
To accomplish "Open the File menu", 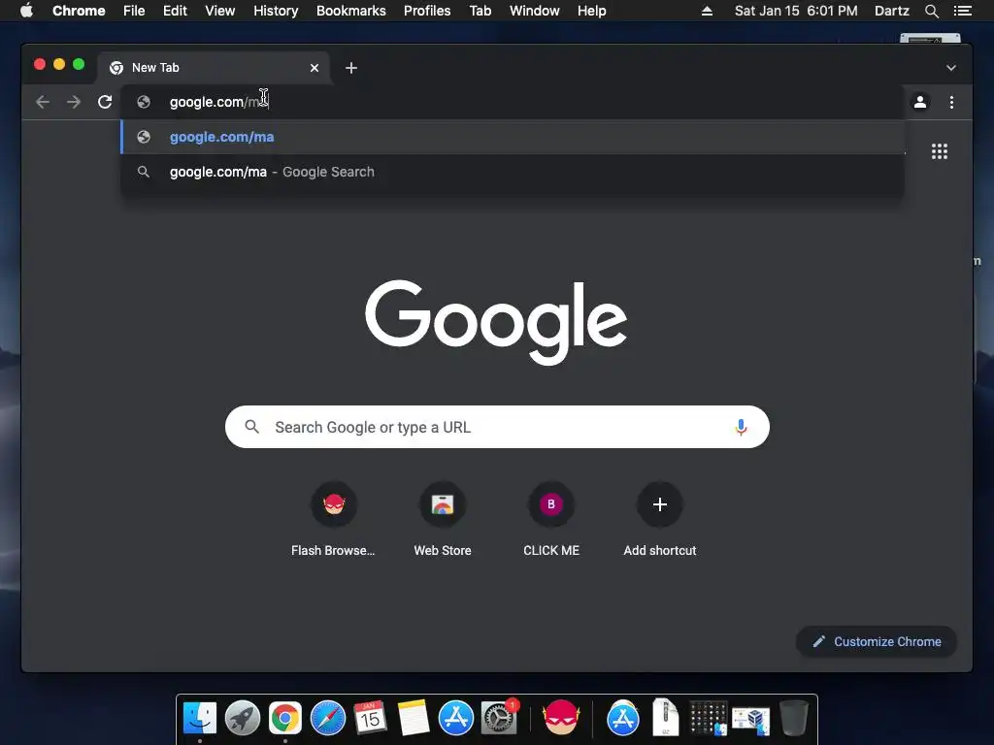I will [x=134, y=11].
